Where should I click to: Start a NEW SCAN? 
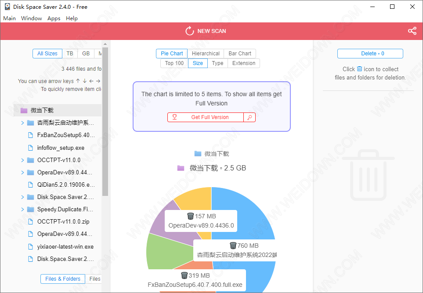point(206,31)
